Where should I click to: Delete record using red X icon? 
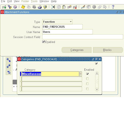75,7
